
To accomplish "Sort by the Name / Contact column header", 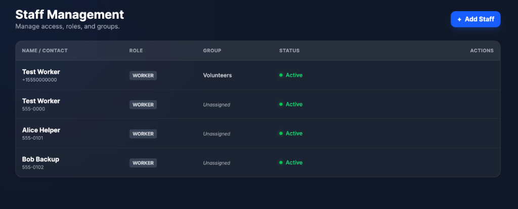I will click(x=45, y=51).
